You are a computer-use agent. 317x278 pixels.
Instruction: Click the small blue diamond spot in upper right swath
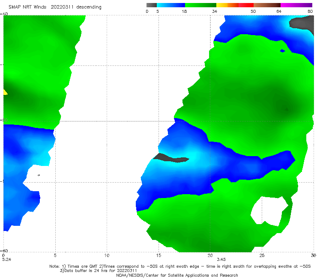pyautogui.click(x=282, y=50)
